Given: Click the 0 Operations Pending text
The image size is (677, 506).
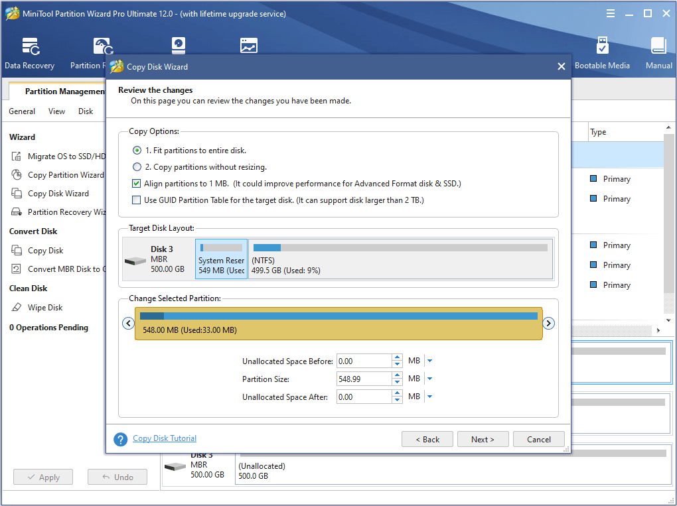Looking at the screenshot, I should tap(48, 328).
